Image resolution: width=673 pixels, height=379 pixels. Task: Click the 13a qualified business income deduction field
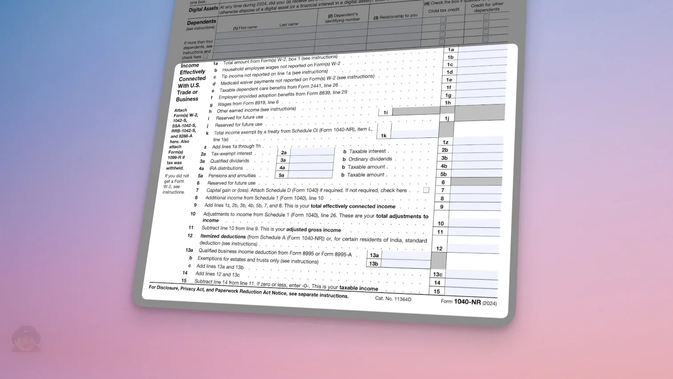(x=406, y=255)
